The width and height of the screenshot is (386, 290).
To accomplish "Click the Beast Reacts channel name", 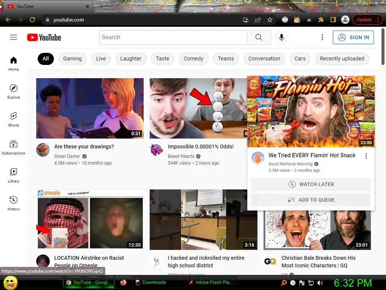I will (181, 156).
